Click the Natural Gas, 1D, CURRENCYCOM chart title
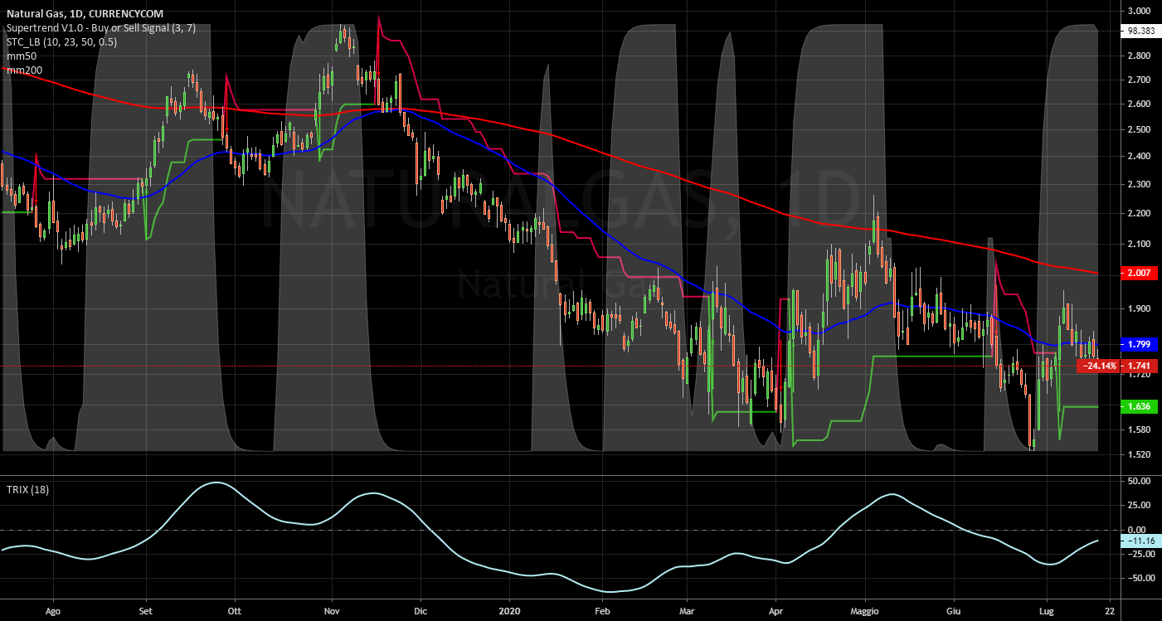Image resolution: width=1162 pixels, height=621 pixels. 84,14
